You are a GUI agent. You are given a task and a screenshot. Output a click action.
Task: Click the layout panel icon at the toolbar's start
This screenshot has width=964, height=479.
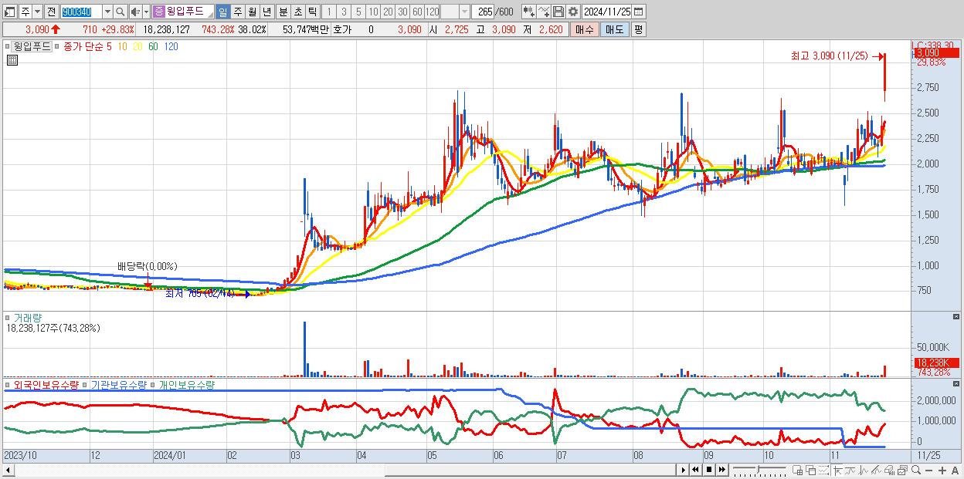pyautogui.click(x=9, y=12)
